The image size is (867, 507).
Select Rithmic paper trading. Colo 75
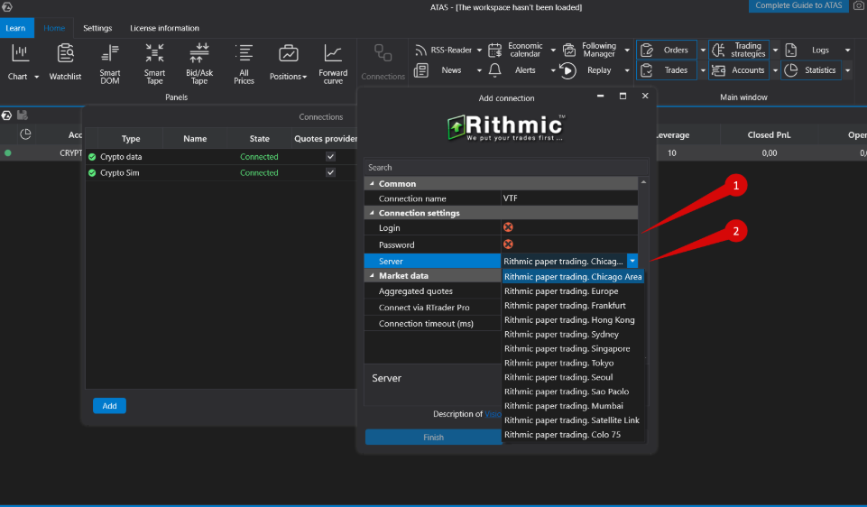coord(573,435)
